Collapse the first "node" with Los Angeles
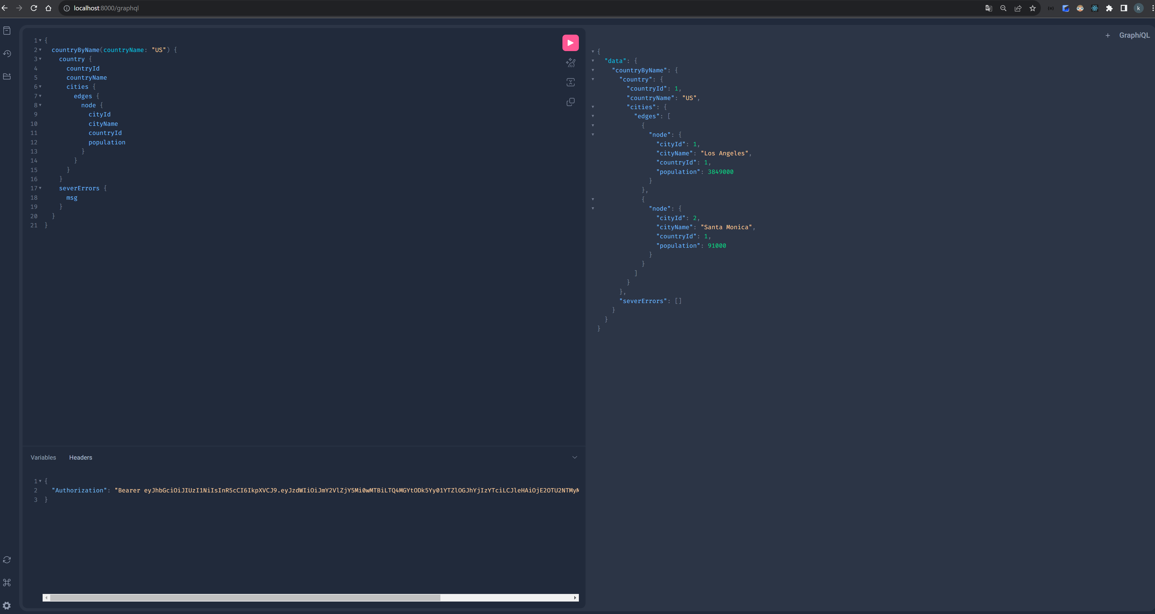Screen dimensions: 1155x614 tap(593, 135)
